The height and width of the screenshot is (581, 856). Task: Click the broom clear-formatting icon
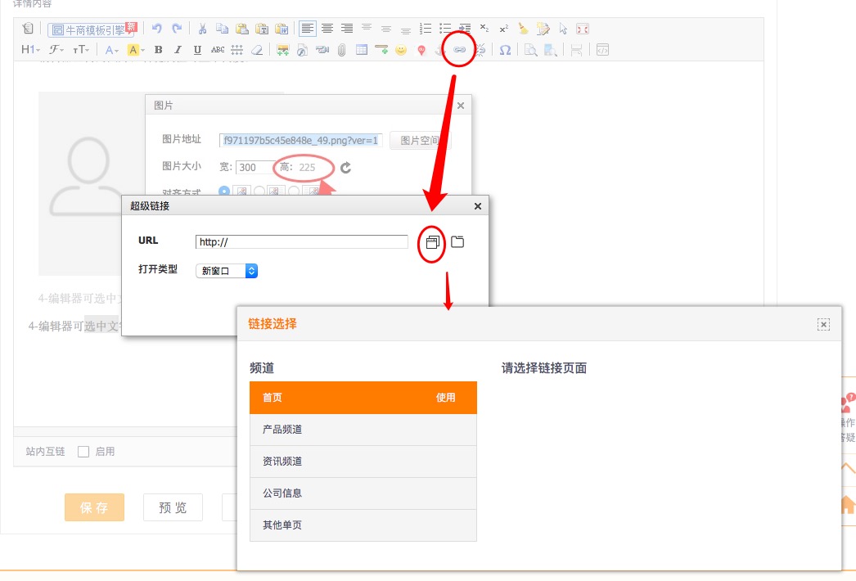(x=524, y=29)
